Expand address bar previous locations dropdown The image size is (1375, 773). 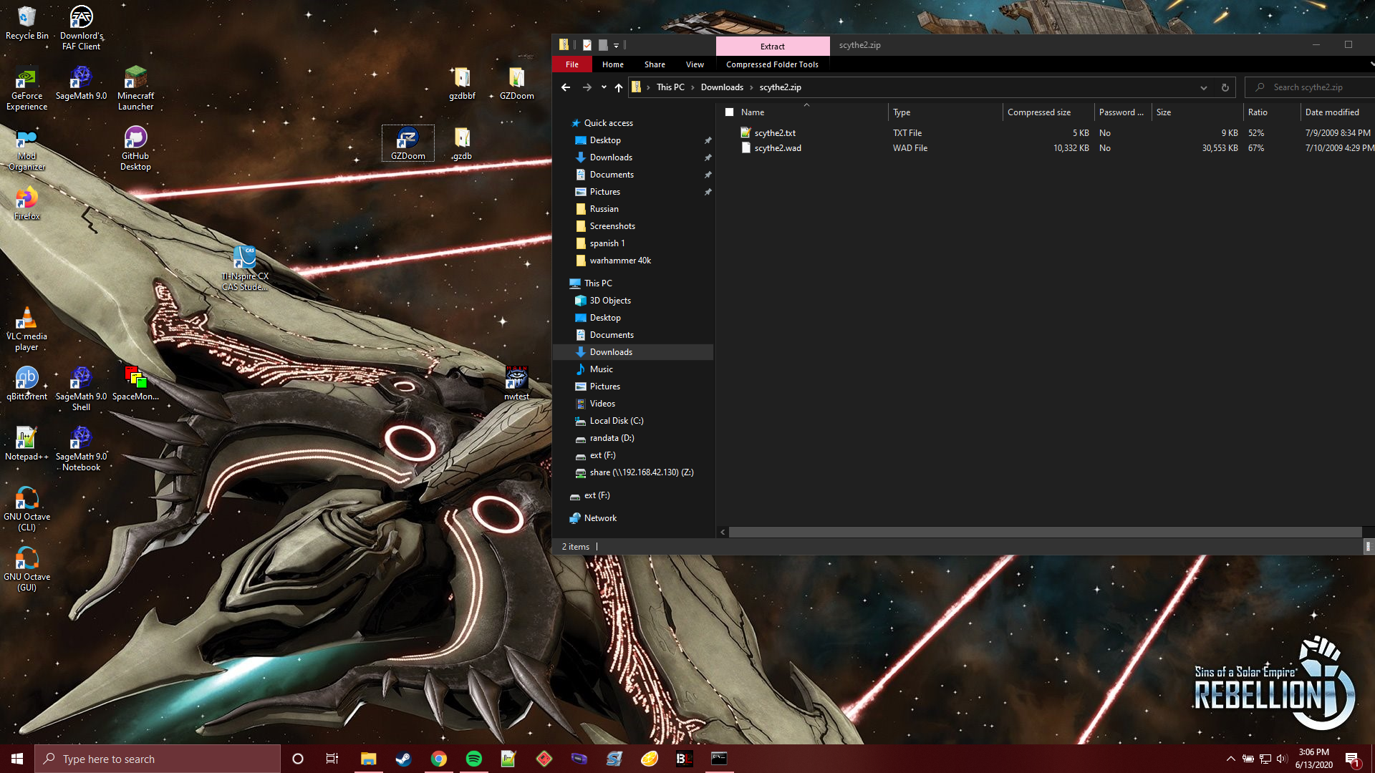click(1204, 87)
